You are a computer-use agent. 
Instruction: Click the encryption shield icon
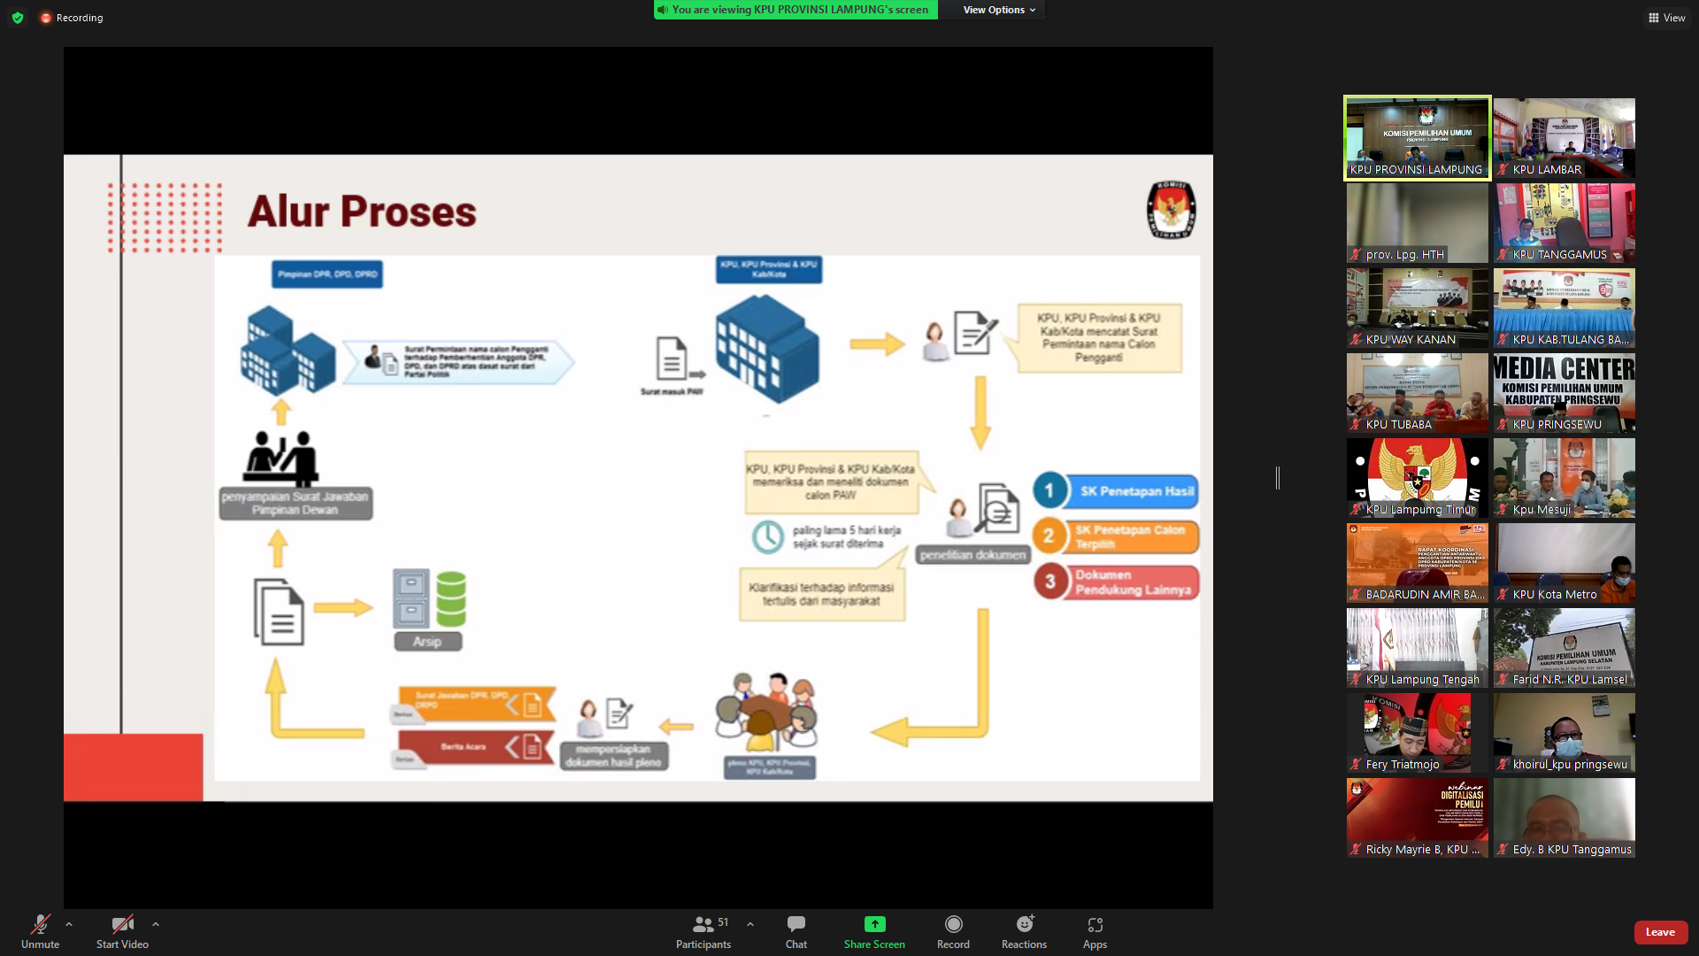click(18, 18)
